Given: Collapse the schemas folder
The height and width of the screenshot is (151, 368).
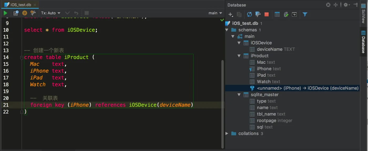Looking at the screenshot, I should click(227, 30).
